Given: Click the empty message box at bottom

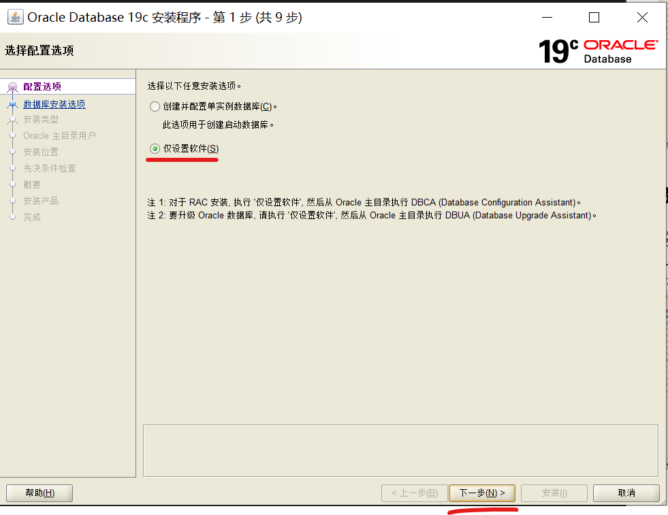Looking at the screenshot, I should pyautogui.click(x=401, y=451).
